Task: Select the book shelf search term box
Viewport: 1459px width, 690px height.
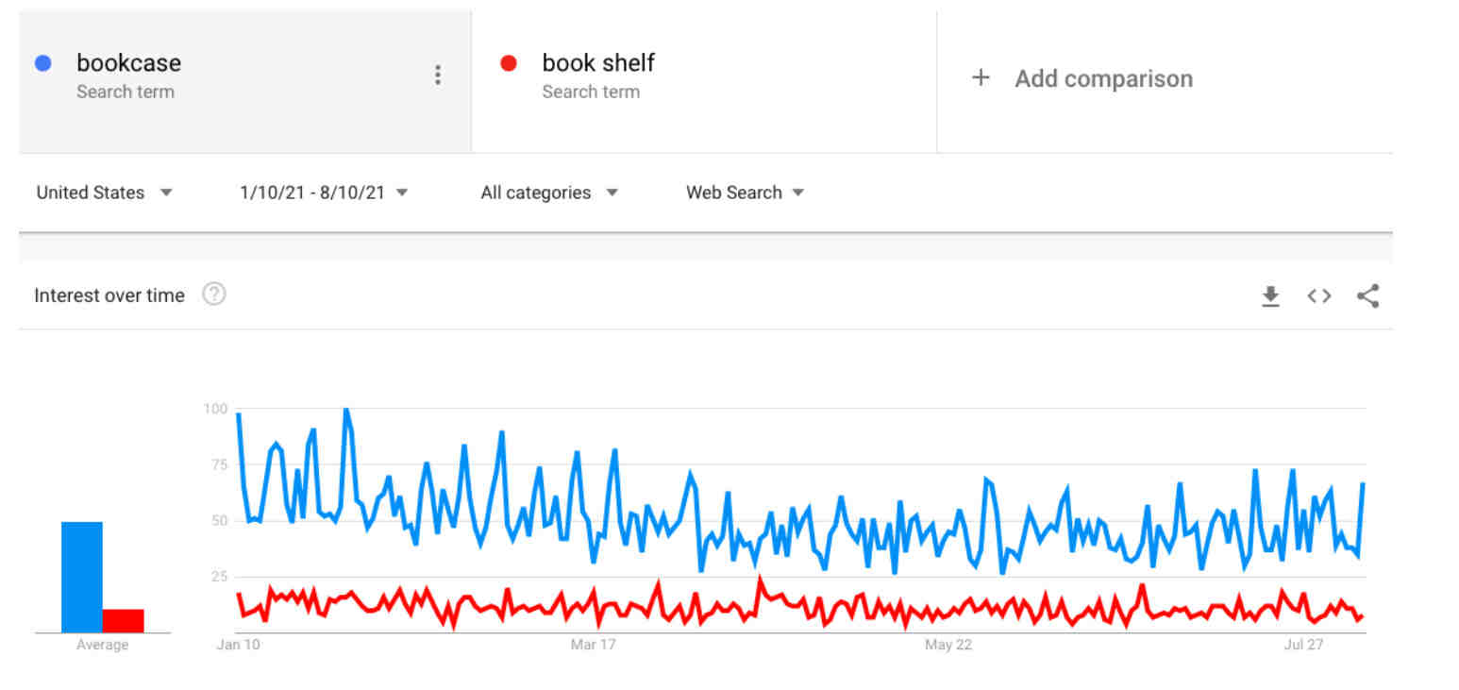Action: [x=704, y=81]
